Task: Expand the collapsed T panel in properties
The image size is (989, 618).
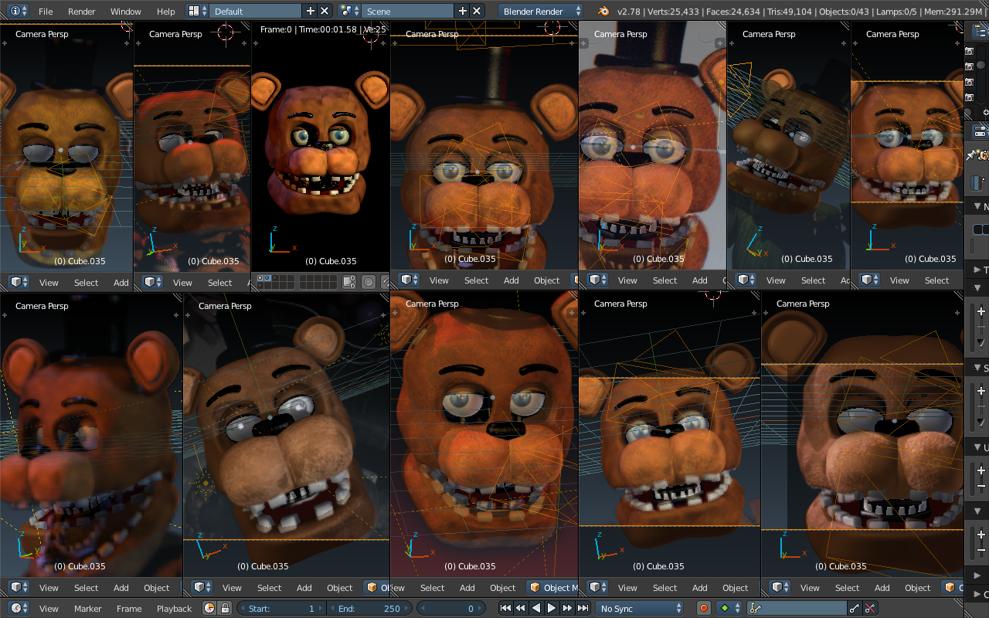Action: 977,270
